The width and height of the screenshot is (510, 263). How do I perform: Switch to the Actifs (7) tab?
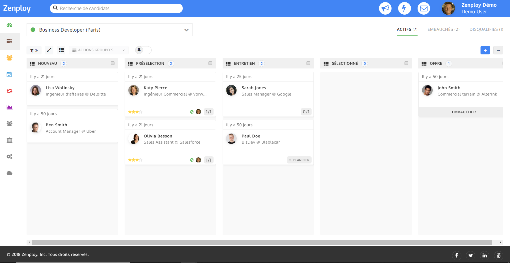[407, 30]
